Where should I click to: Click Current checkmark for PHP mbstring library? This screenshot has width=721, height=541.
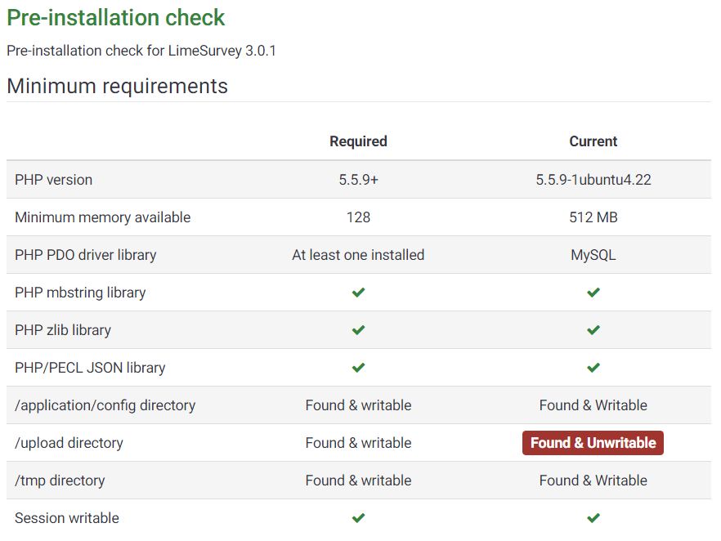(x=593, y=293)
